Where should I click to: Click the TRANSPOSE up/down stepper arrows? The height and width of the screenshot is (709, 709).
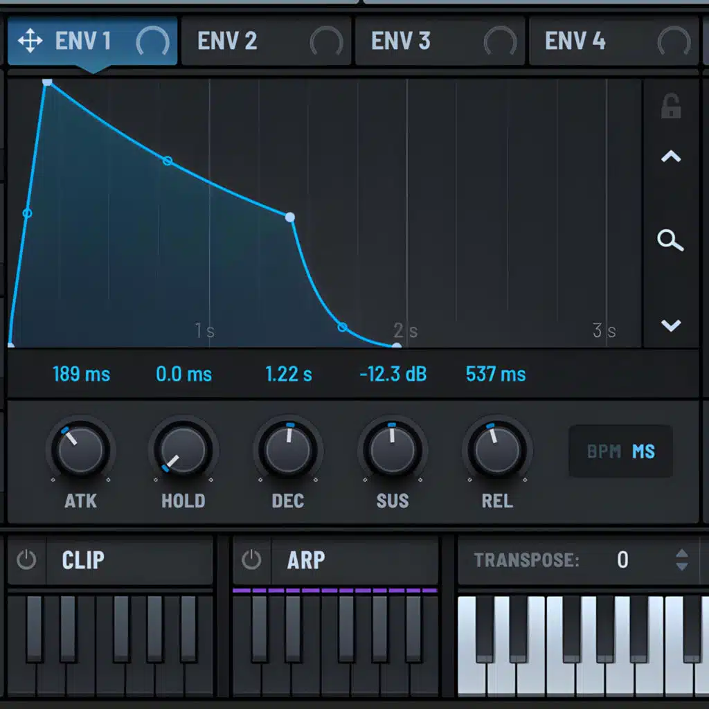tap(682, 559)
